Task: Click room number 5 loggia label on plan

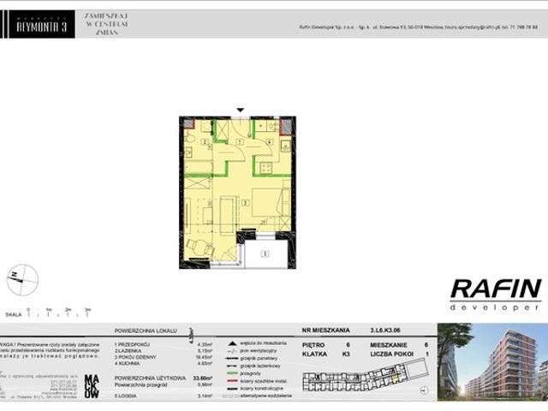Action: pos(265,253)
